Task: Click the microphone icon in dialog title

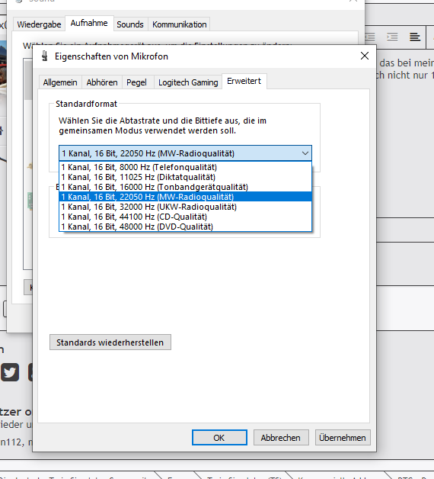Action: tap(45, 56)
